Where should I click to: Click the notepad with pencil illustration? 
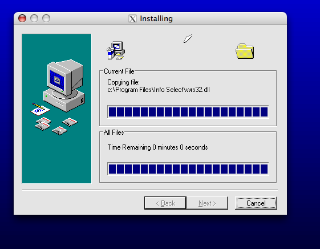[40, 109]
